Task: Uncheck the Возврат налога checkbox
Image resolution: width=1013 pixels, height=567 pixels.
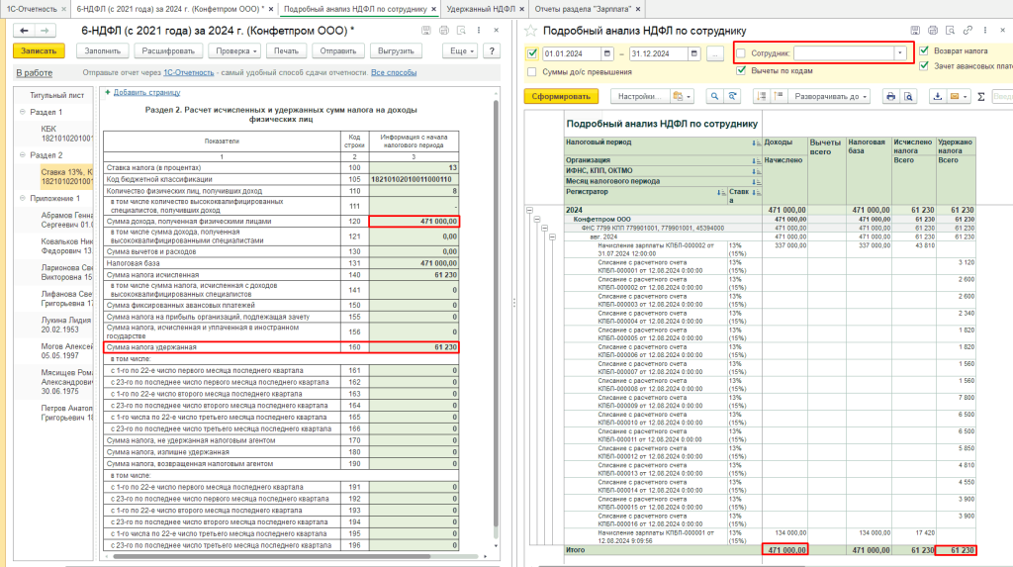Action: click(x=924, y=49)
